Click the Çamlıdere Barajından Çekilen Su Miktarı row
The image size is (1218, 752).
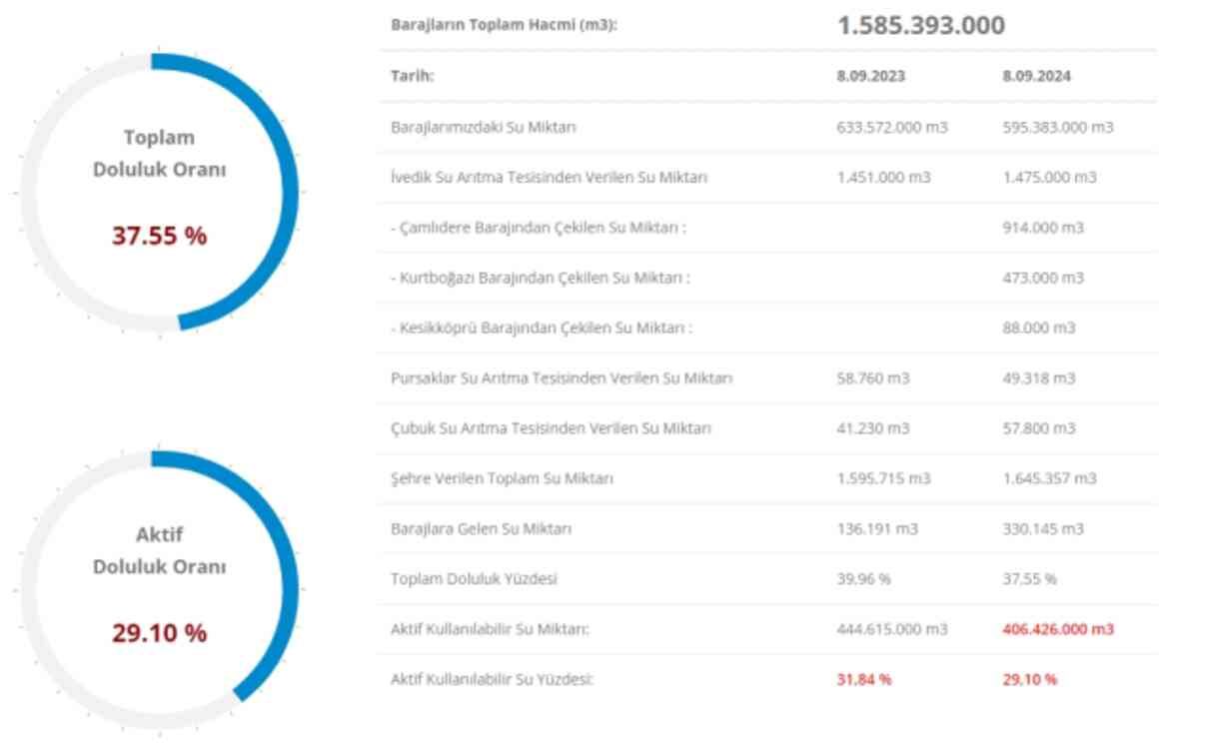(x=767, y=228)
